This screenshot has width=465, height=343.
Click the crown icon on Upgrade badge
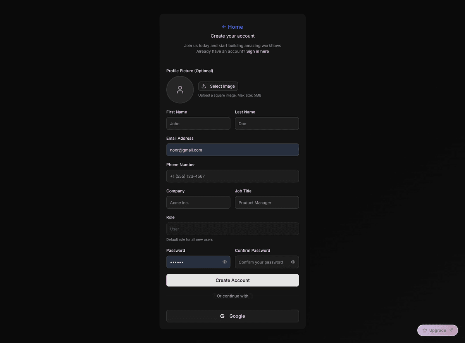(425, 331)
